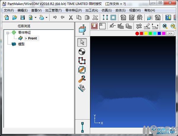Pick the red square color swatch
This screenshot has width=178, height=136.
[142, 34]
